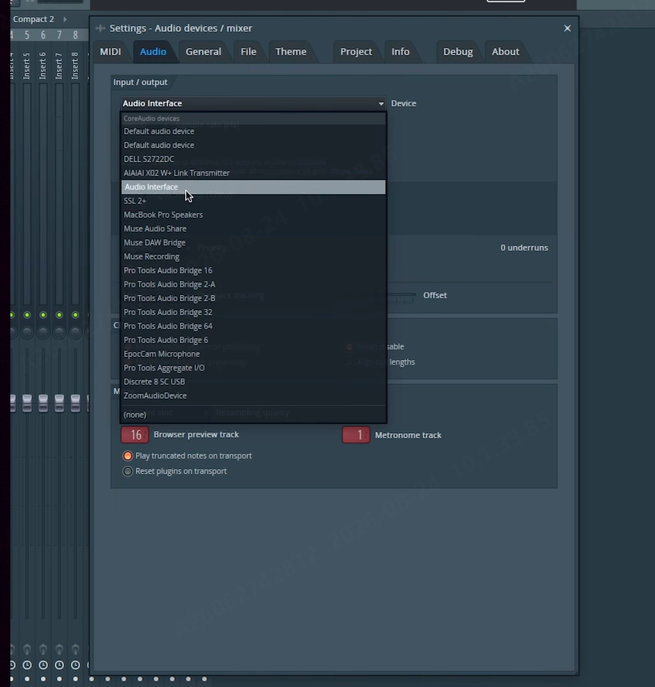The width and height of the screenshot is (655, 687).
Task: Switch to the About tab
Action: [505, 52]
